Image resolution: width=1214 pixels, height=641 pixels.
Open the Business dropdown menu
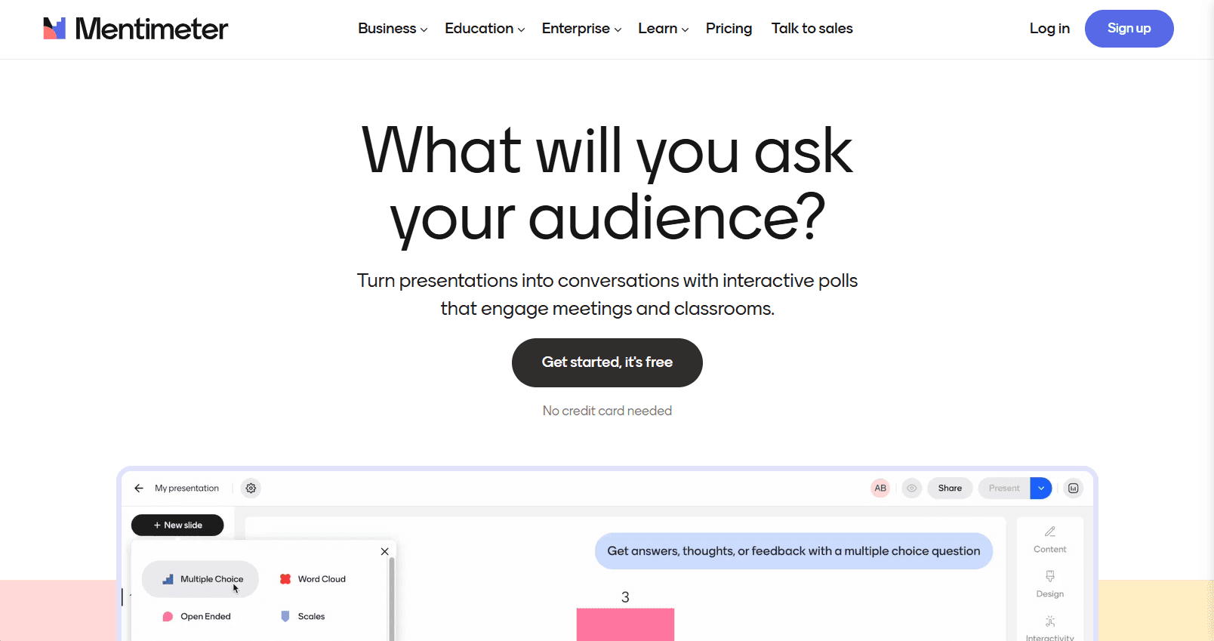(x=393, y=29)
